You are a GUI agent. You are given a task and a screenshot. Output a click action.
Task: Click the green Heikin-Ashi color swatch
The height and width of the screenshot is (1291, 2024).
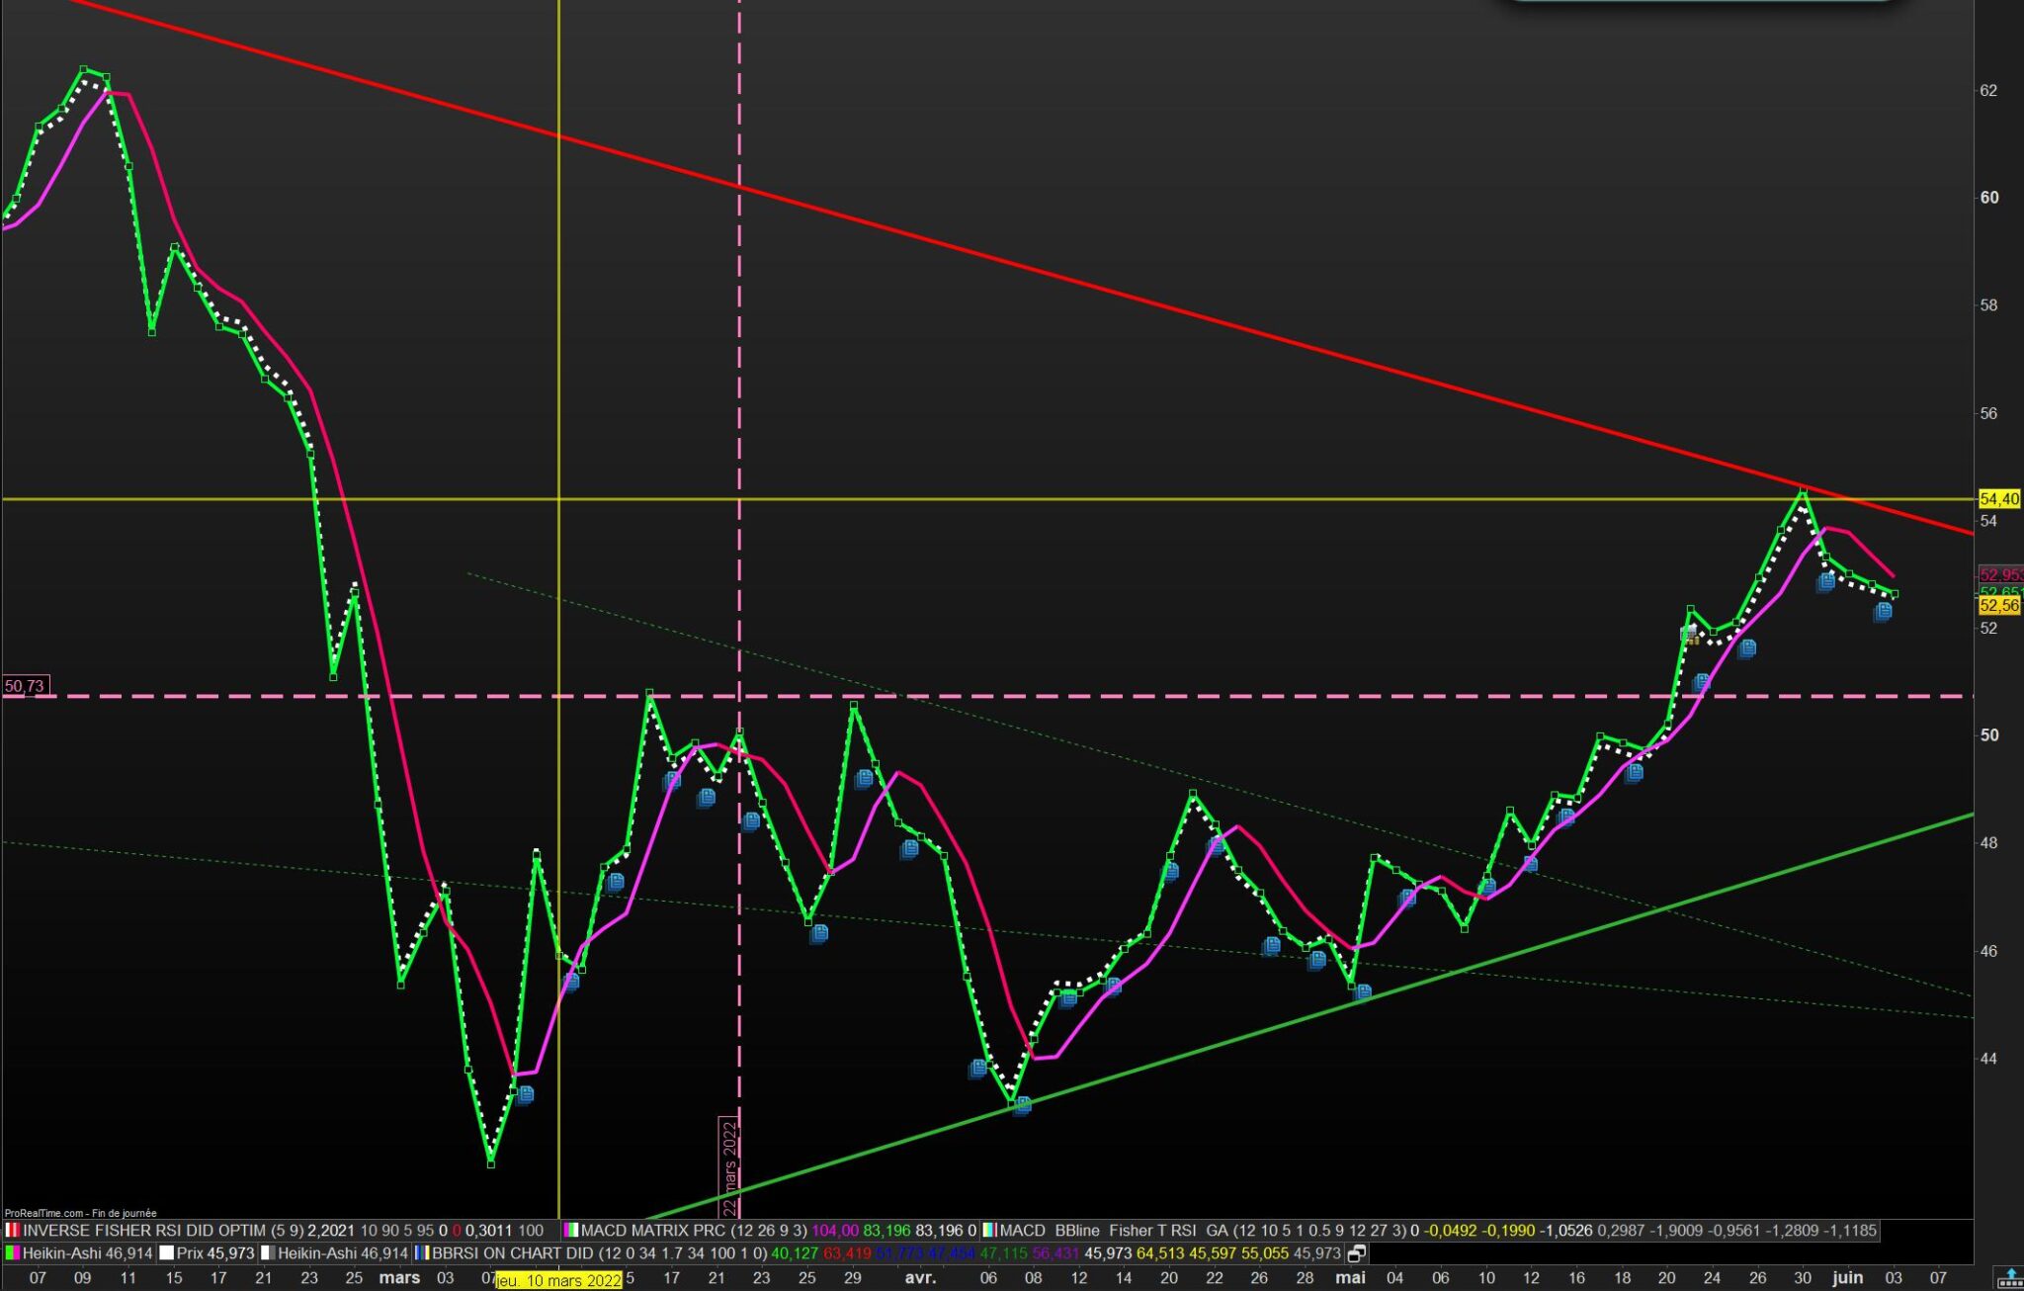12,1253
